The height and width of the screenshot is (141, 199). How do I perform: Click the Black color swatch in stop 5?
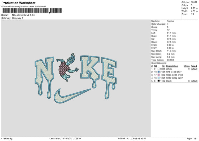click(x=159, y=81)
